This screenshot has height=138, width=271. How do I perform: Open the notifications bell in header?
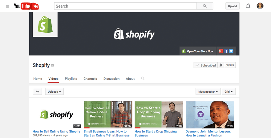248,6
